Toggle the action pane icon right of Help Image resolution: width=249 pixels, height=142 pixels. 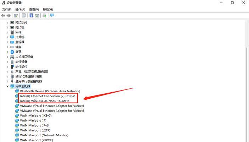point(37,16)
